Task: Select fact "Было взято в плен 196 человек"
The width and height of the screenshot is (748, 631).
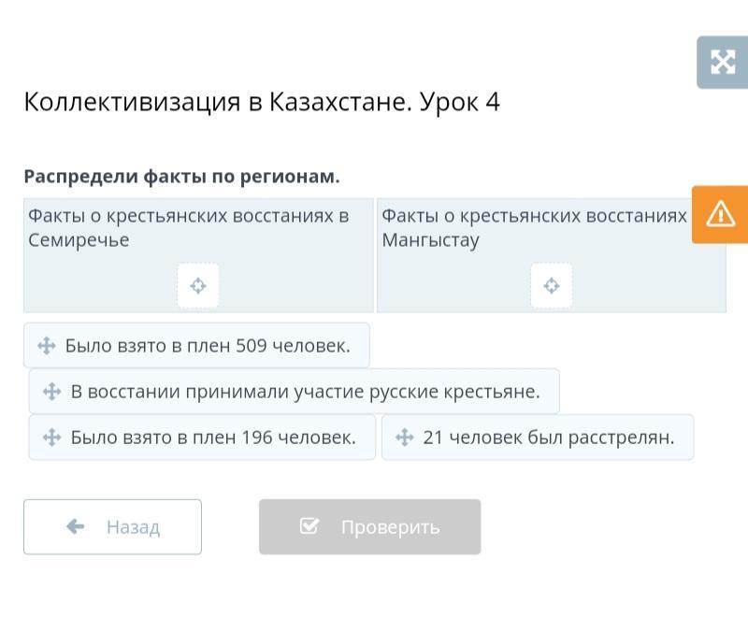Action: (213, 437)
